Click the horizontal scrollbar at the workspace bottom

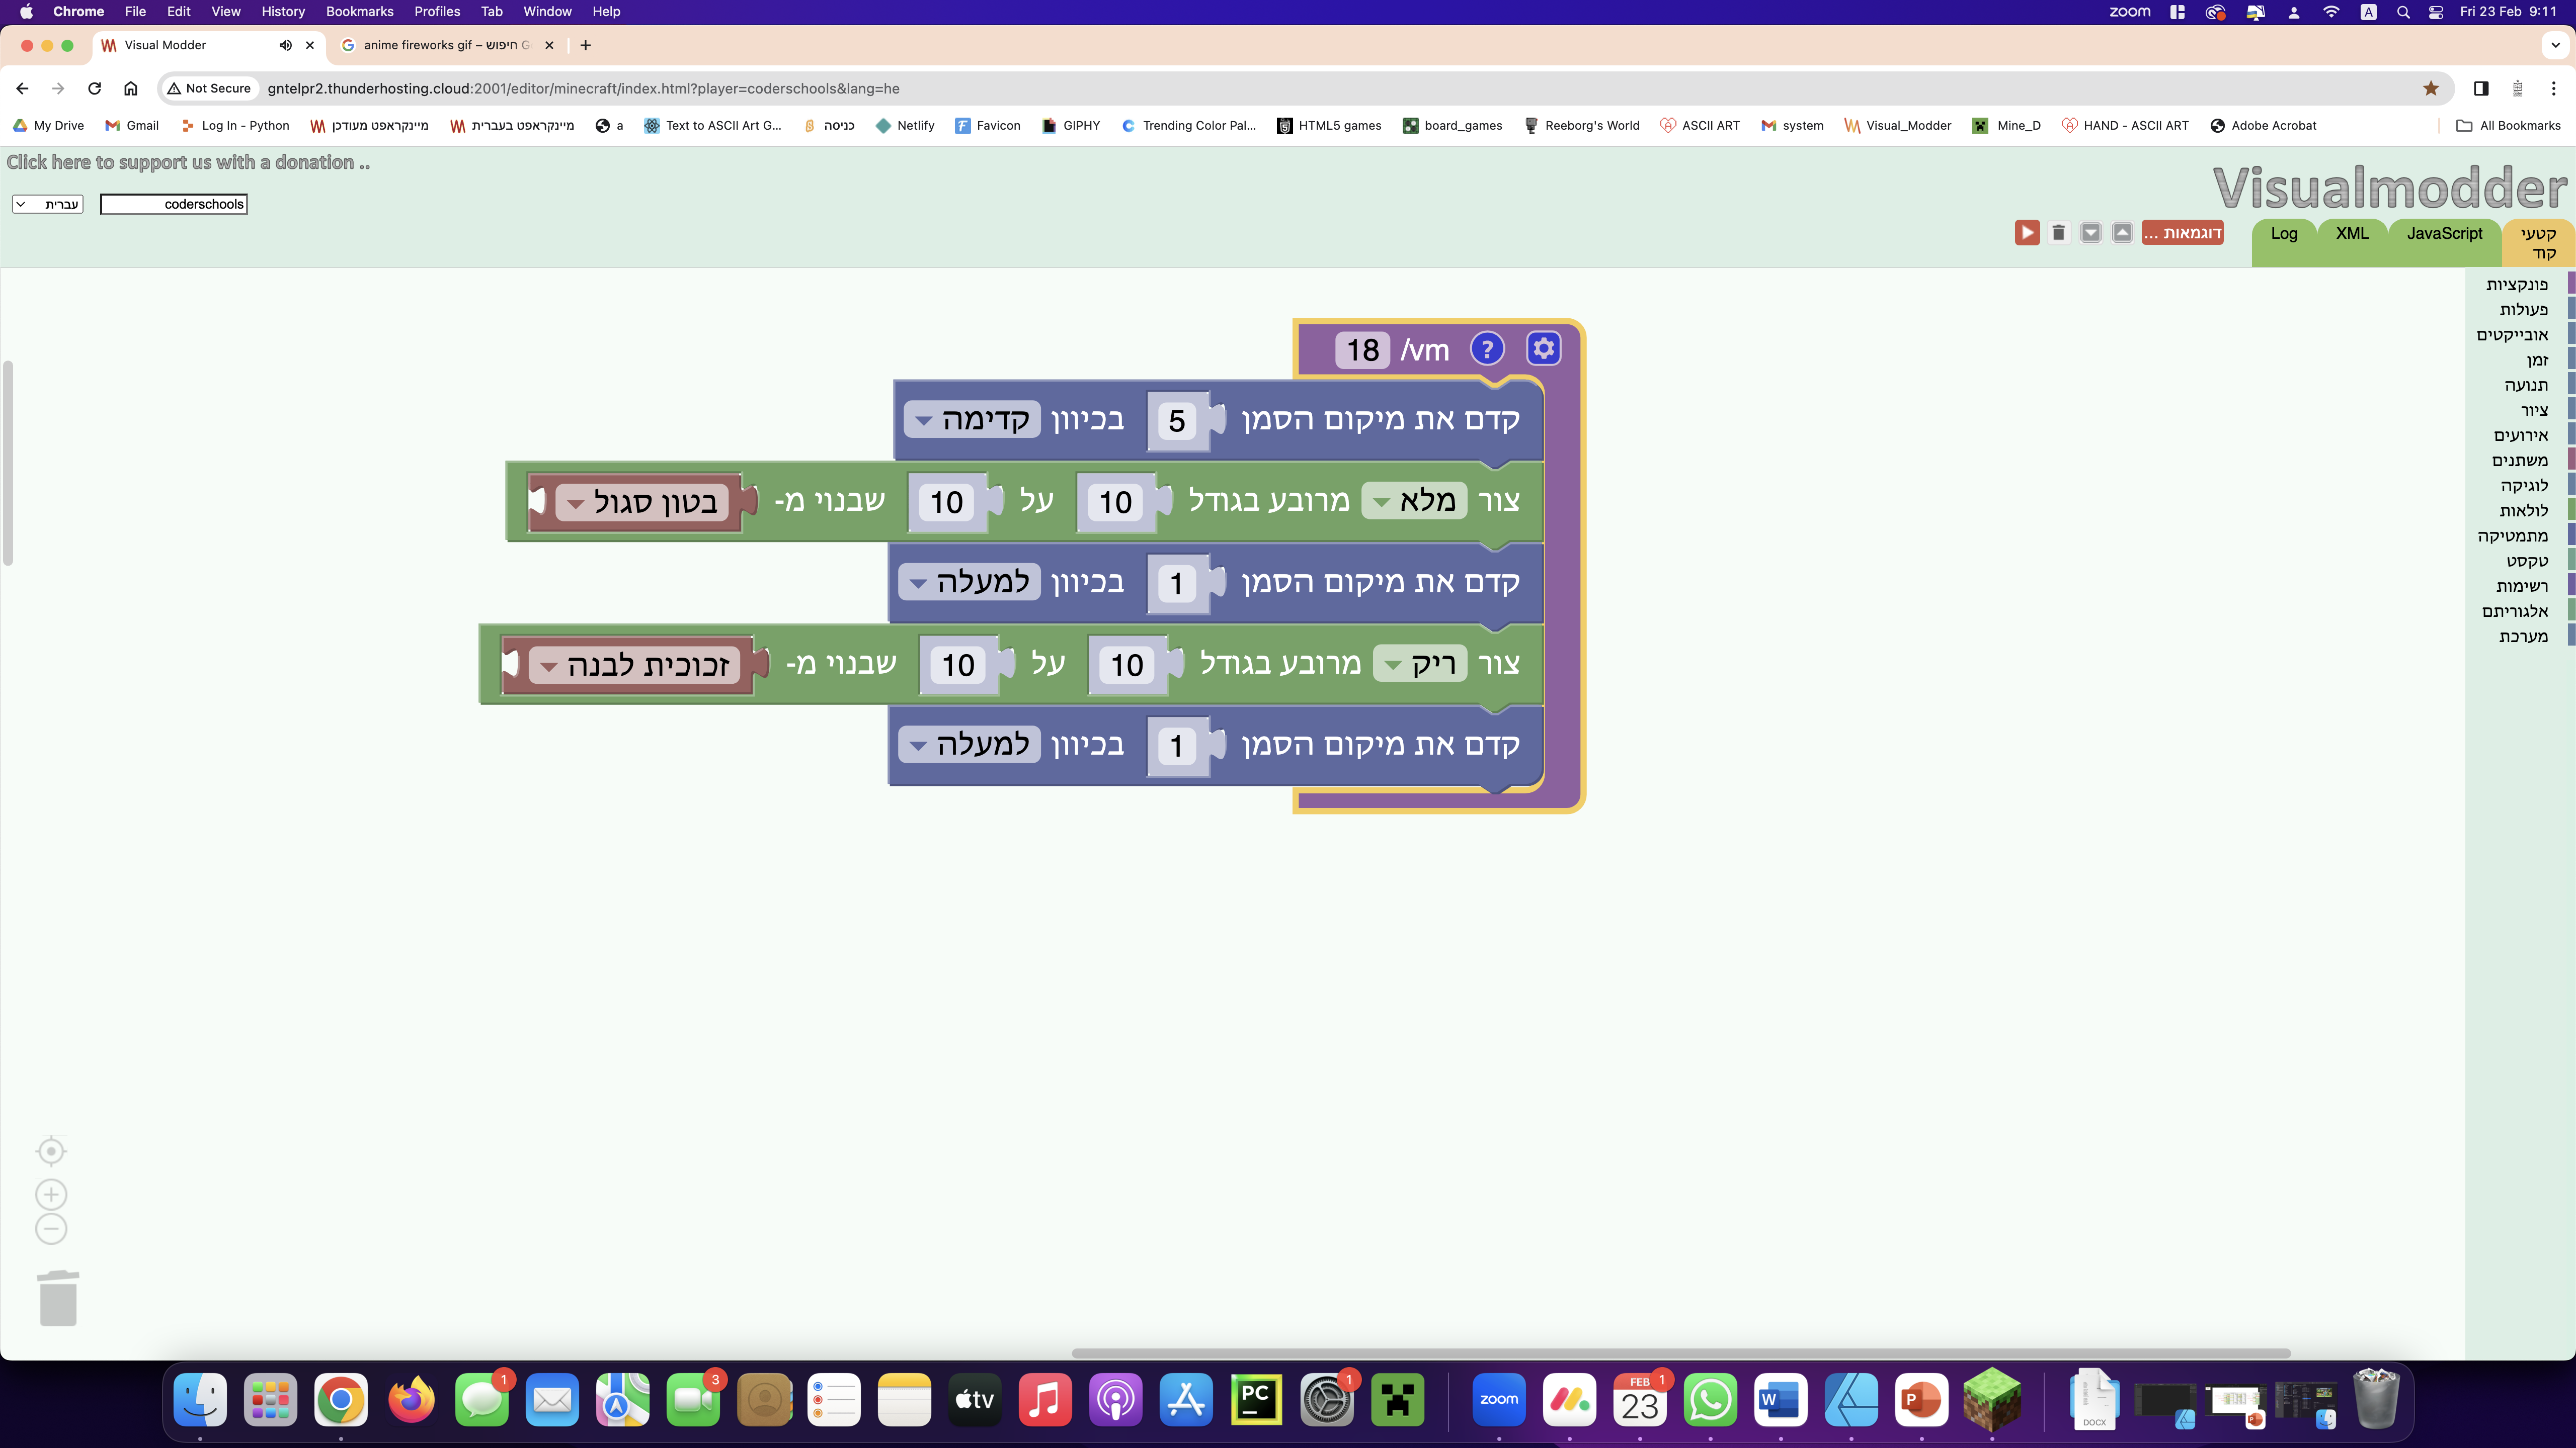[x=1680, y=1353]
